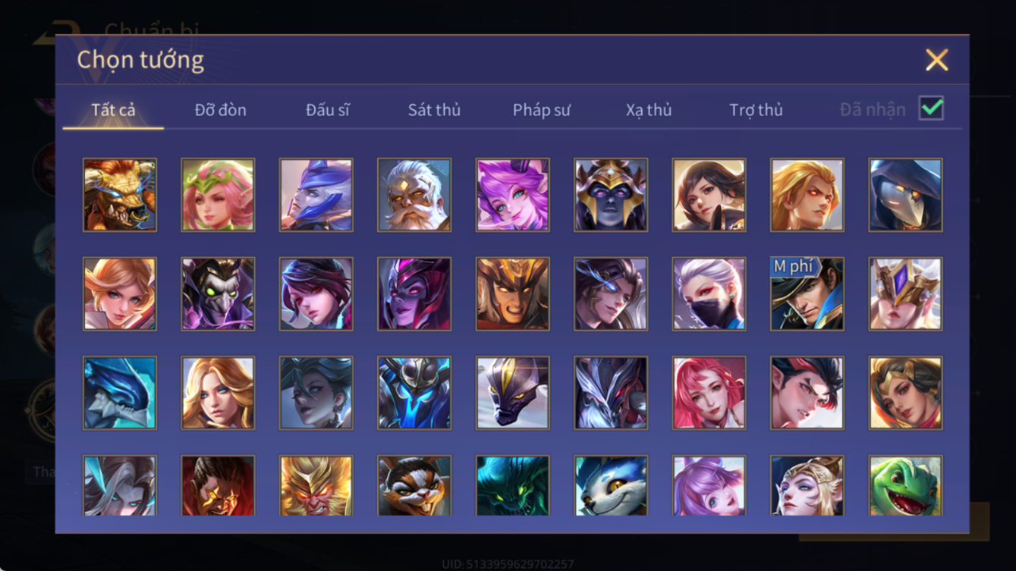The image size is (1016, 571).
Task: Go to the 'Đấu sĩ' tab
Action: coord(328,110)
